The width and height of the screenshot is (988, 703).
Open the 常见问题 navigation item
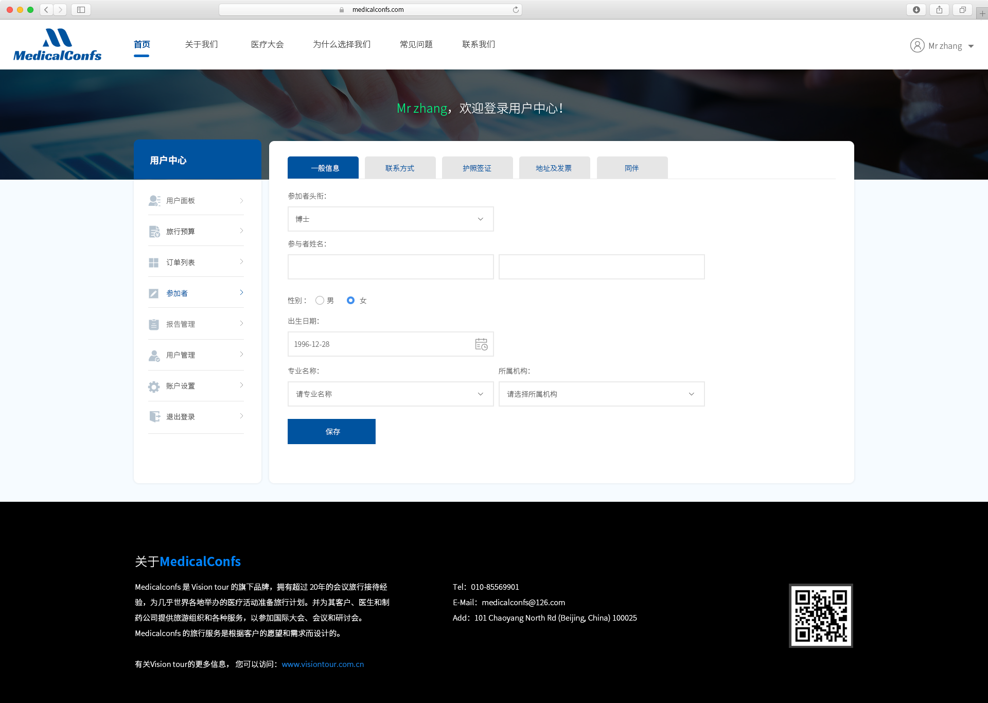pyautogui.click(x=416, y=44)
